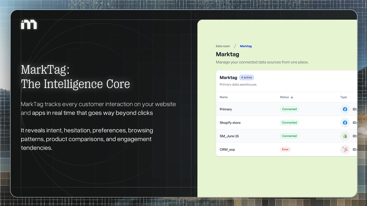Sort the table by the Status column

284,97
